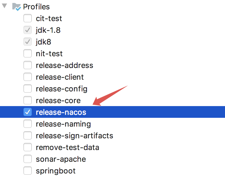
Task: Tick the release-client checkbox
Action: coord(28,77)
